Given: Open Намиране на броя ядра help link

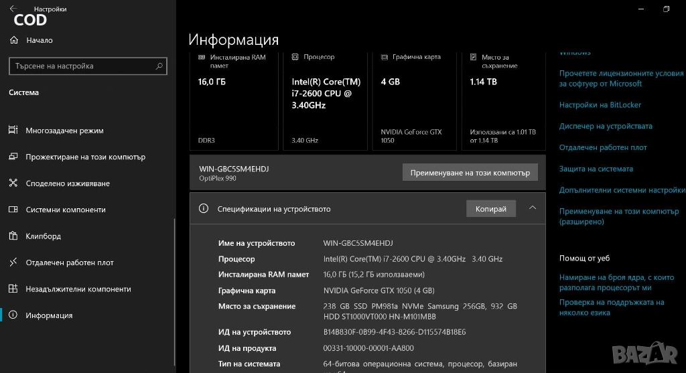Looking at the screenshot, I should point(616,283).
